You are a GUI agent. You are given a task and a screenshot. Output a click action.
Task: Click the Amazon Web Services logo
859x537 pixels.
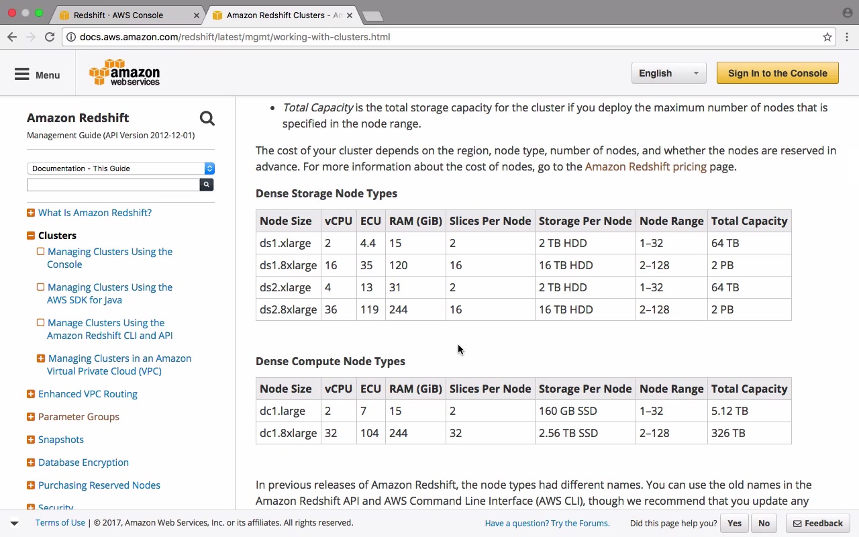click(125, 72)
